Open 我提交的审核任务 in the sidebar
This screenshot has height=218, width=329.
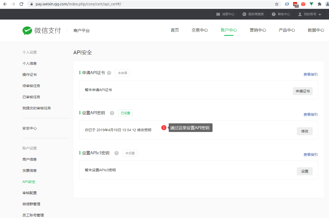37,108
